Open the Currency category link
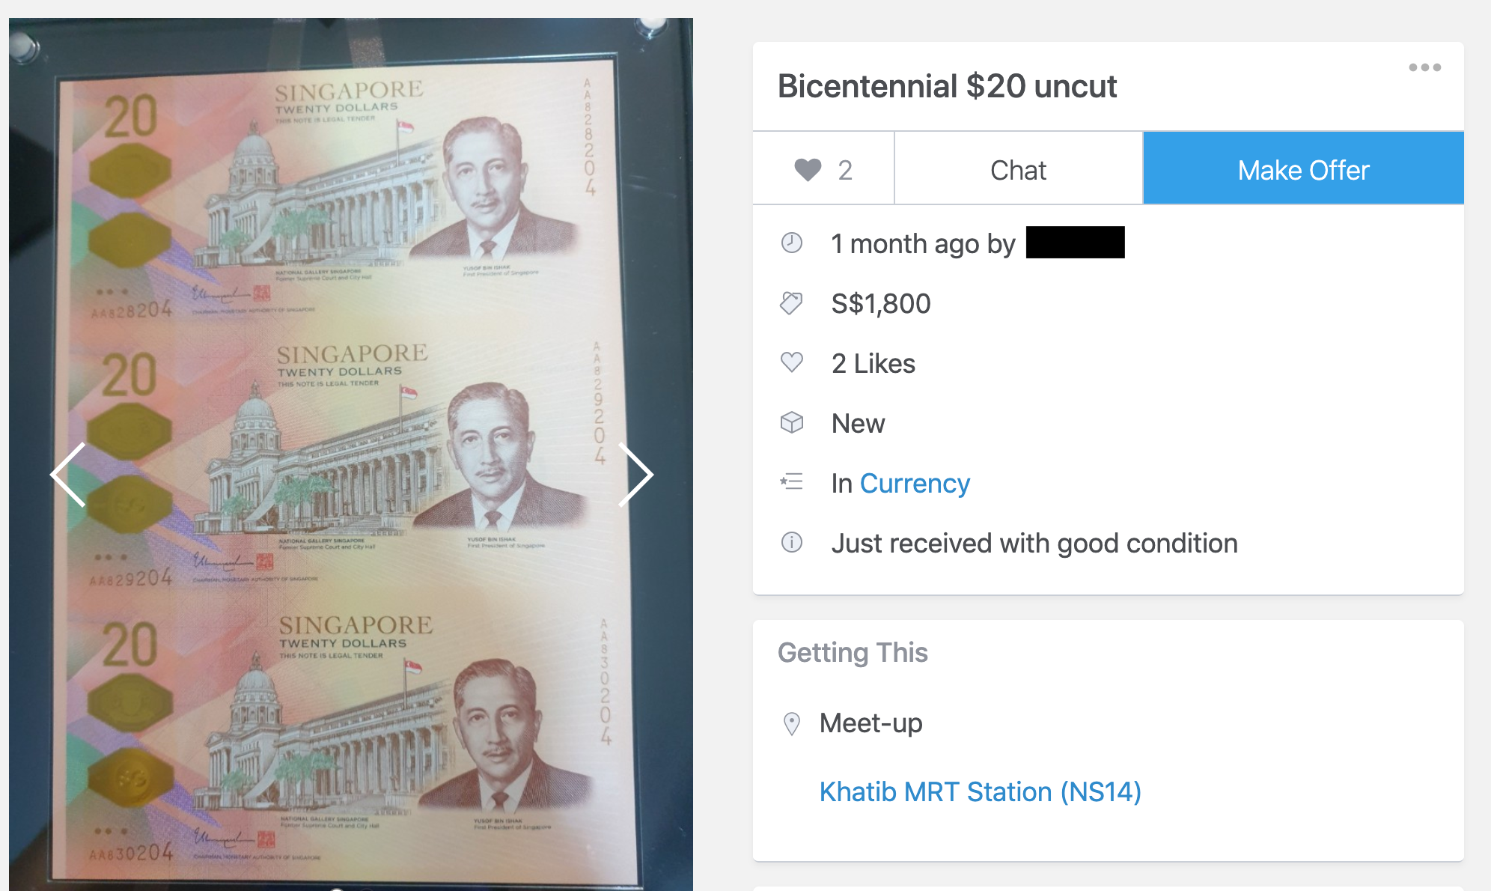This screenshot has width=1491, height=891. [x=915, y=483]
